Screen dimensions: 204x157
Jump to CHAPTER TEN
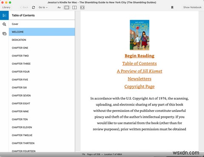[x=42, y=119]
